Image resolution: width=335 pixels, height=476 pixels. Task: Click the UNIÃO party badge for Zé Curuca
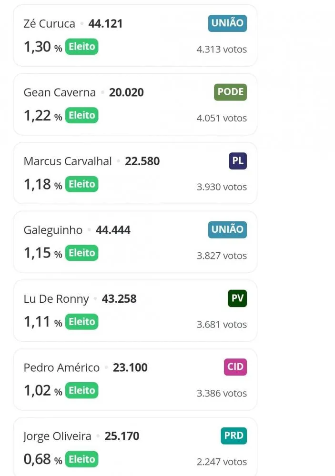click(227, 23)
